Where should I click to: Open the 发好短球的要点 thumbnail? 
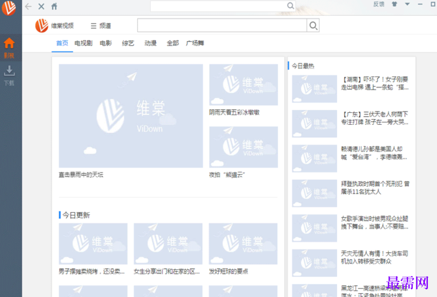click(x=243, y=244)
